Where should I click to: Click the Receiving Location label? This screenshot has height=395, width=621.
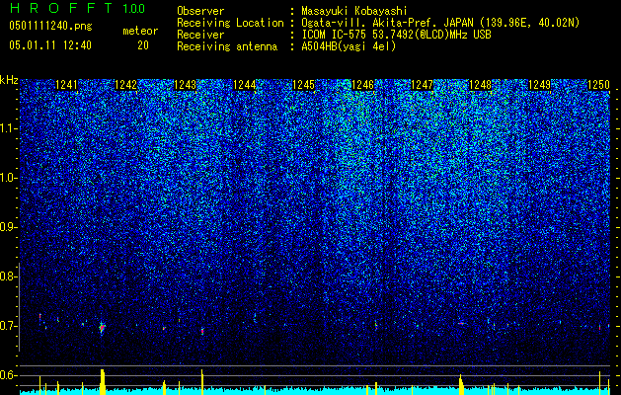pos(230,23)
